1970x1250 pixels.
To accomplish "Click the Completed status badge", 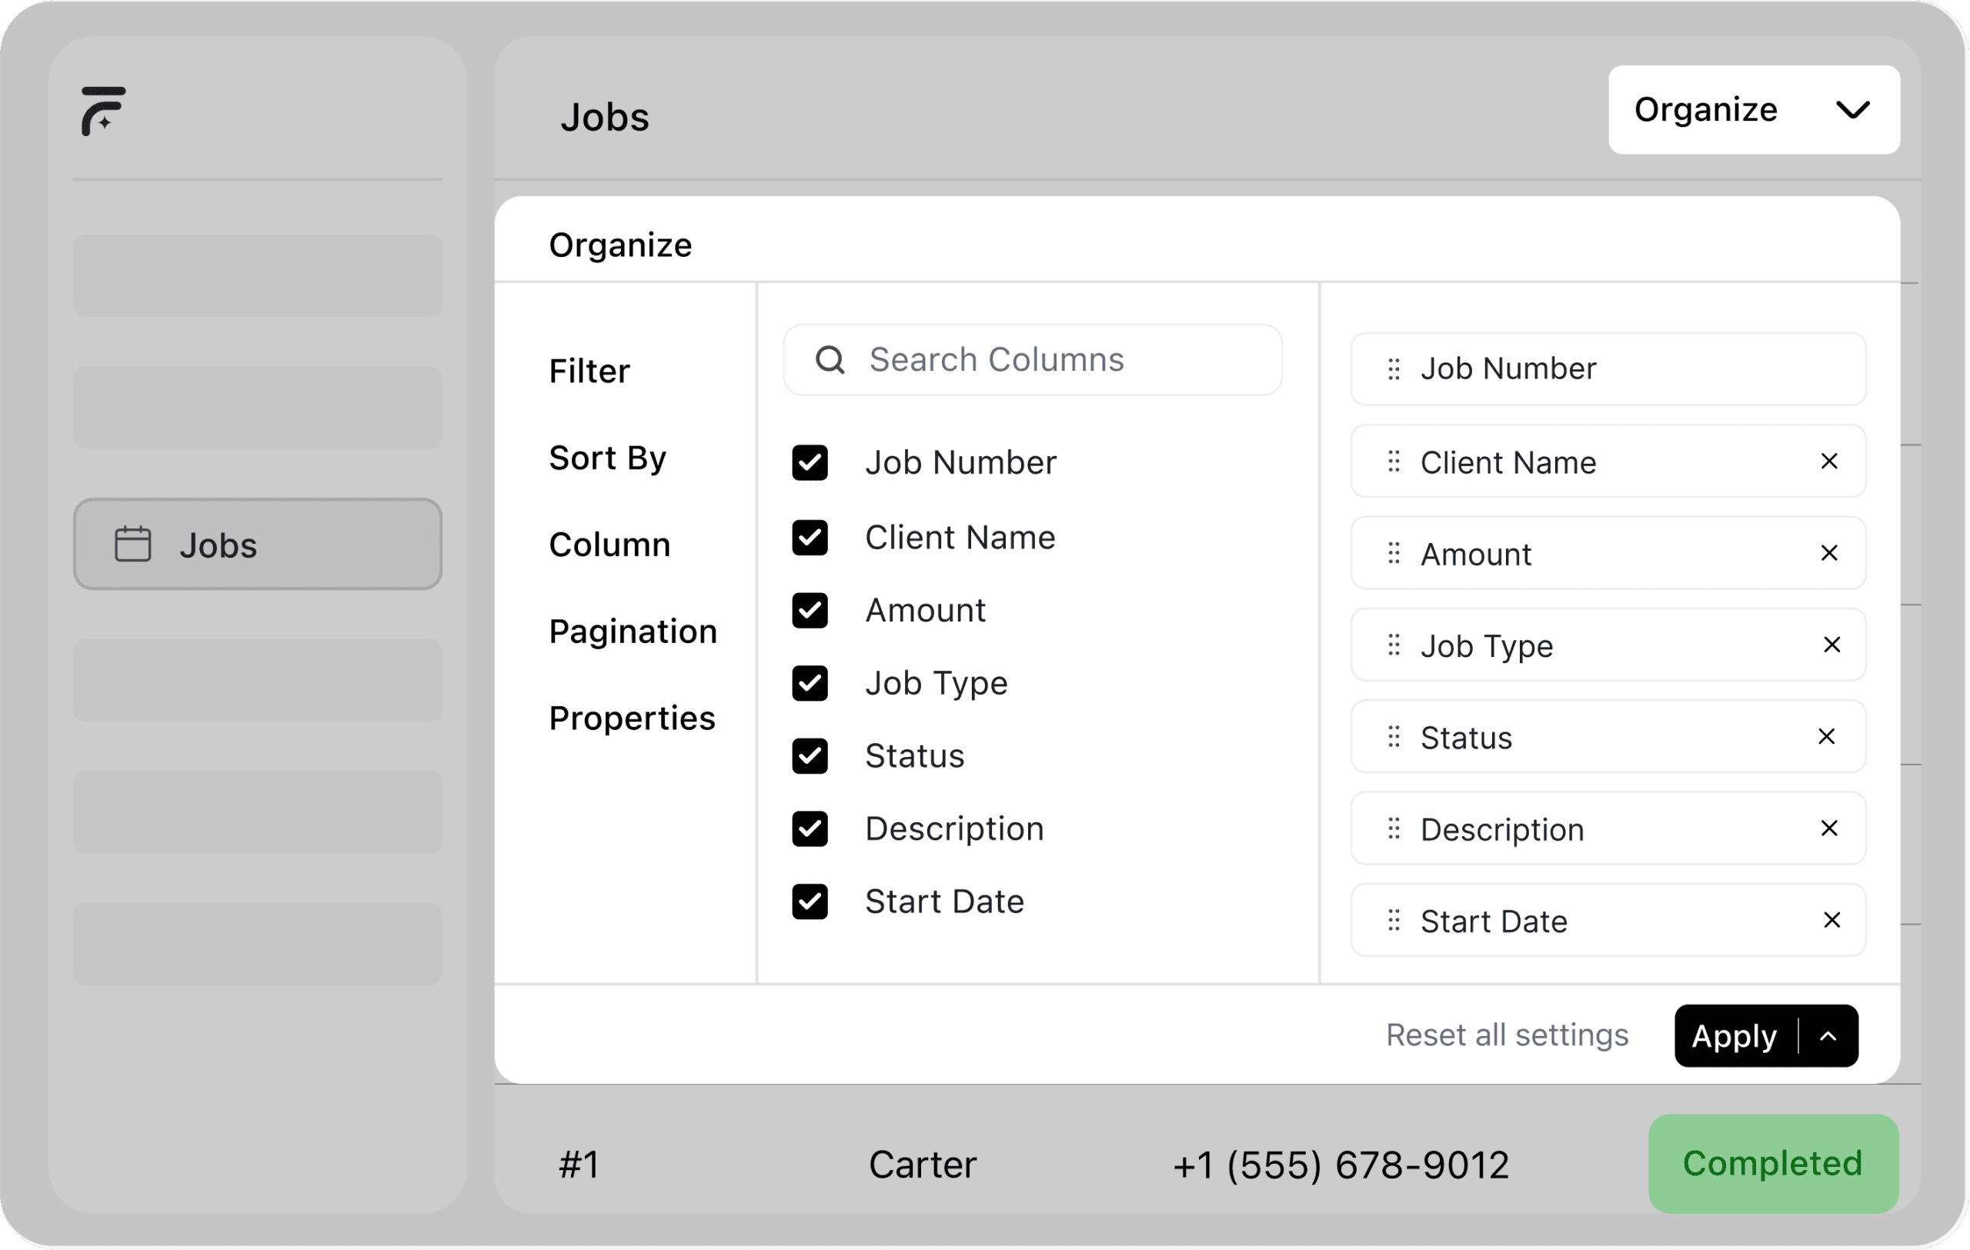I will [1772, 1163].
